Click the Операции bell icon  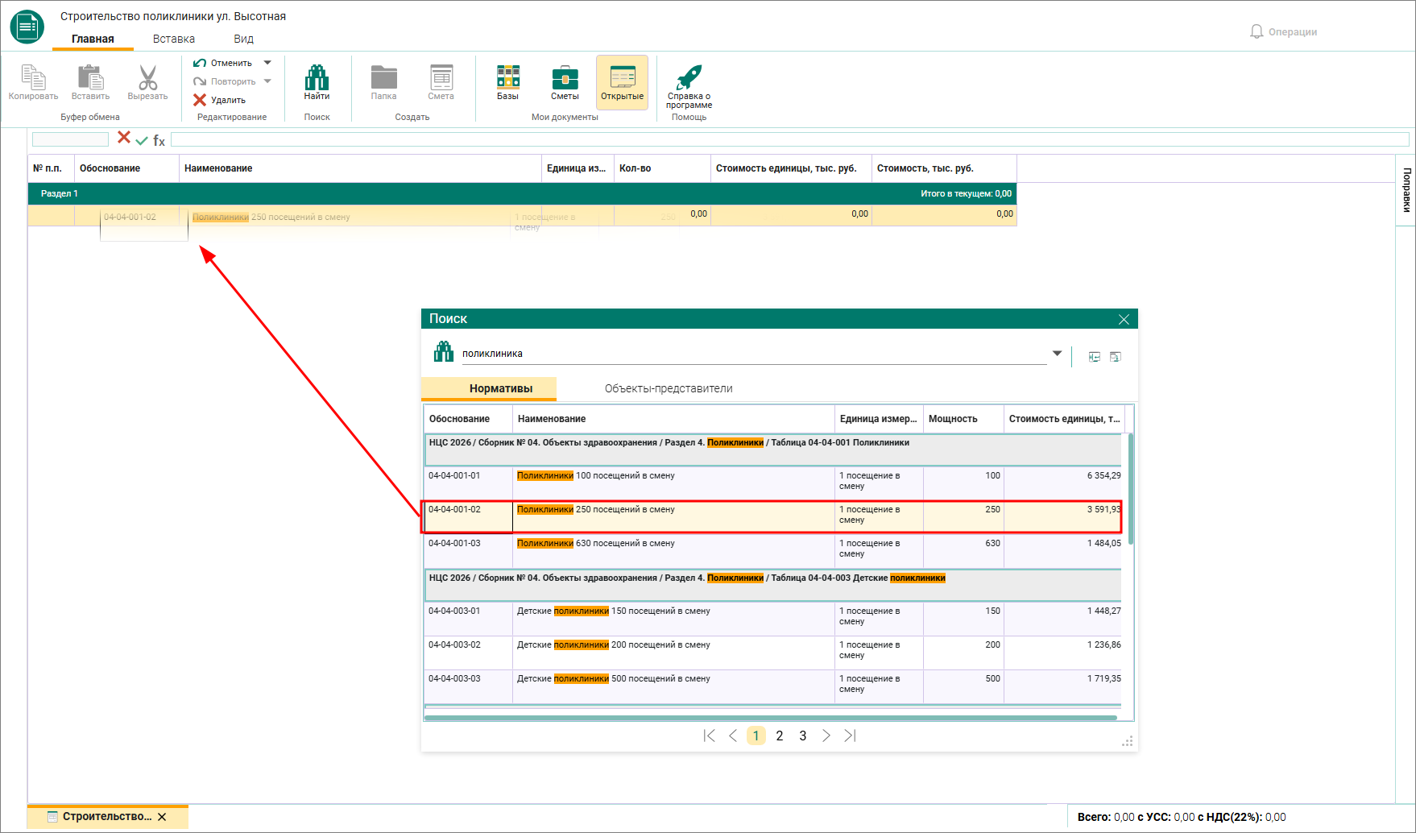coord(1257,31)
